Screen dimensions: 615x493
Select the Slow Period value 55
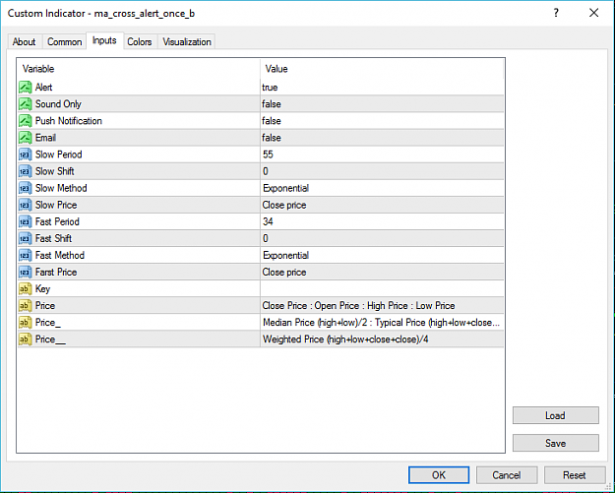pos(382,154)
